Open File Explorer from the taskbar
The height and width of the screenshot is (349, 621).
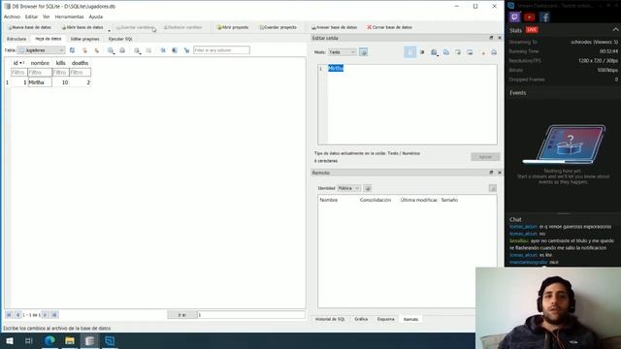coord(70,340)
